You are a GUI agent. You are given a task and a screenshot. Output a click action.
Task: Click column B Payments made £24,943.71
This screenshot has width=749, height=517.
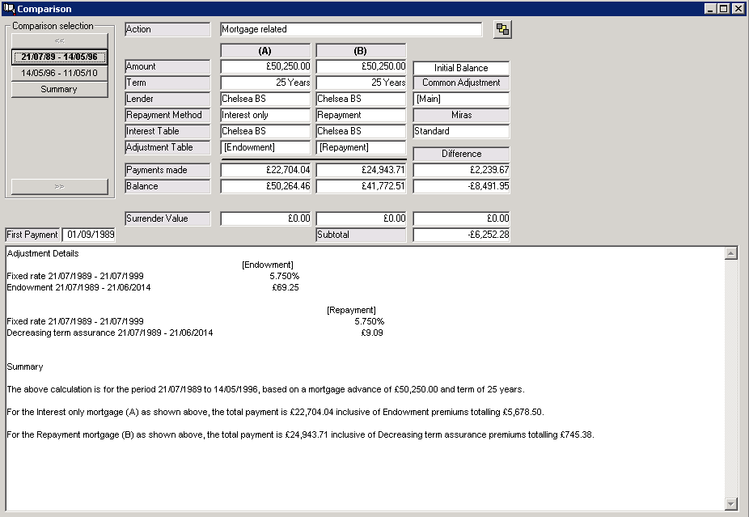pos(361,170)
